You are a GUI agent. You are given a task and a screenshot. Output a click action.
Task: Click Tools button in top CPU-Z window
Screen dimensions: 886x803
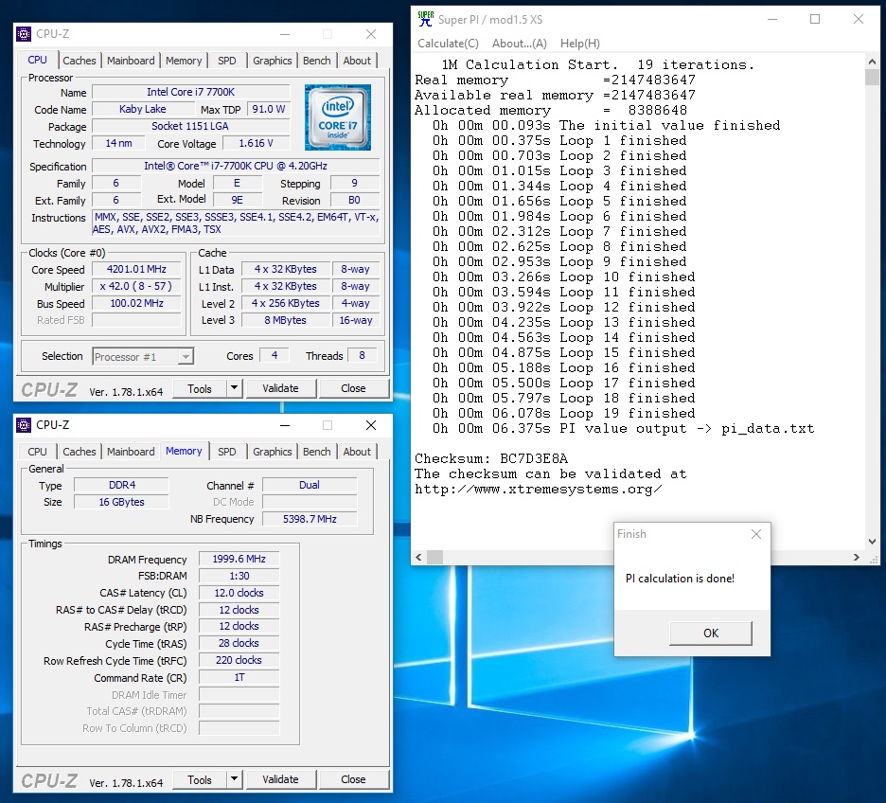coord(200,389)
